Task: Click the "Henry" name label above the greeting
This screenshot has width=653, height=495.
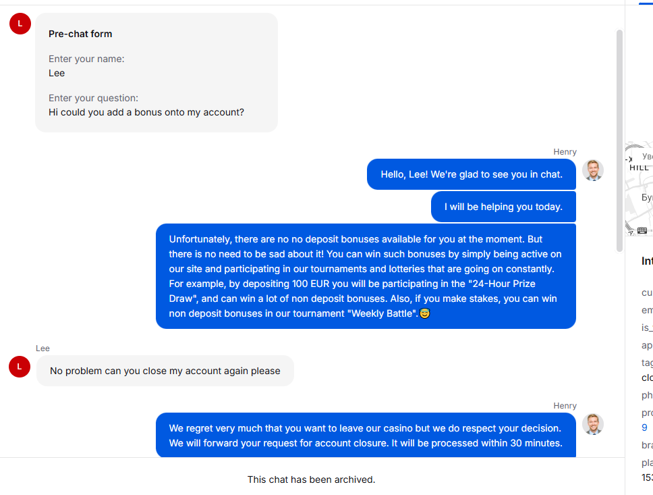Action: [565, 152]
